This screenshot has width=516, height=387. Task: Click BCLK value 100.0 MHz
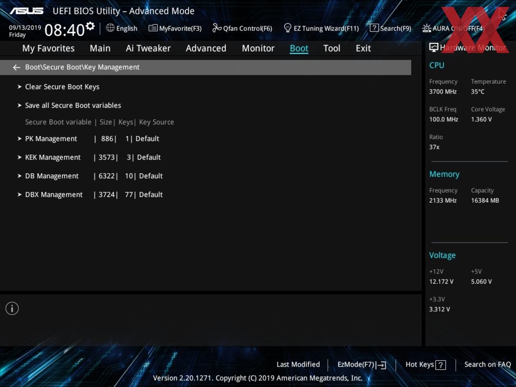coord(444,119)
